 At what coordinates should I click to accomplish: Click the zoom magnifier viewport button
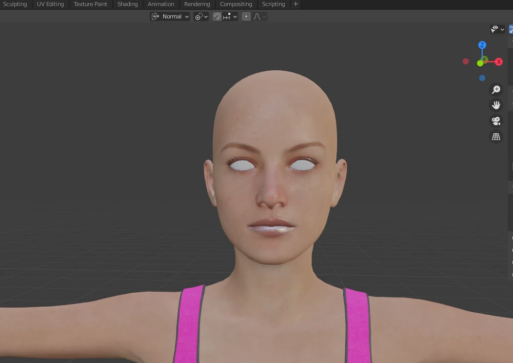click(x=496, y=89)
